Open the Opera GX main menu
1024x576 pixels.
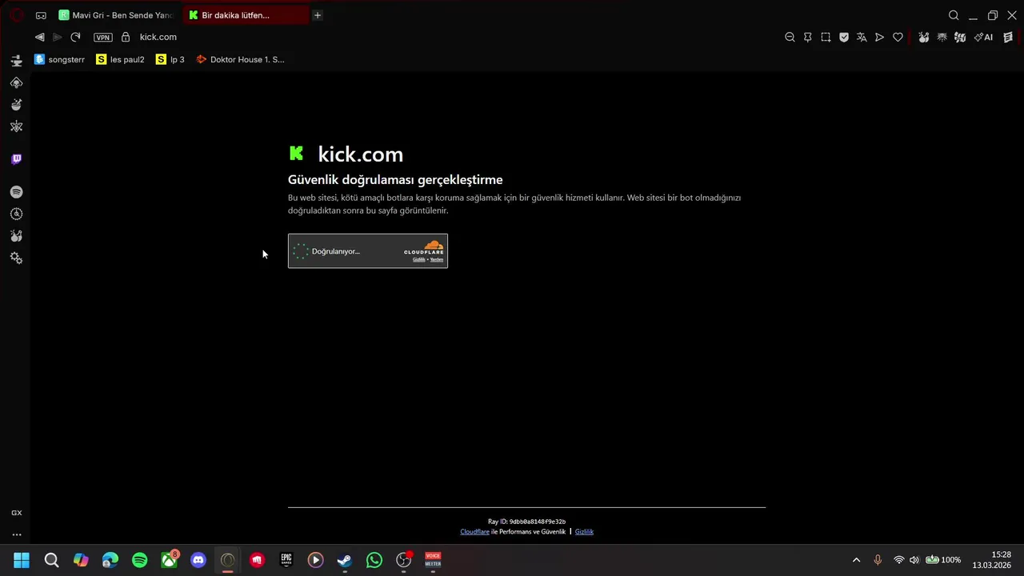pyautogui.click(x=16, y=15)
